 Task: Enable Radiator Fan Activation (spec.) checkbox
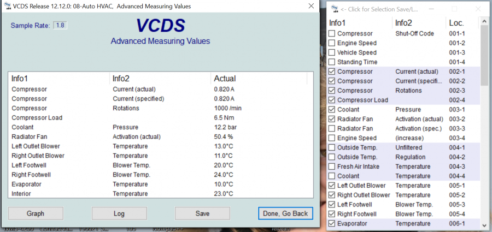[x=332, y=129]
